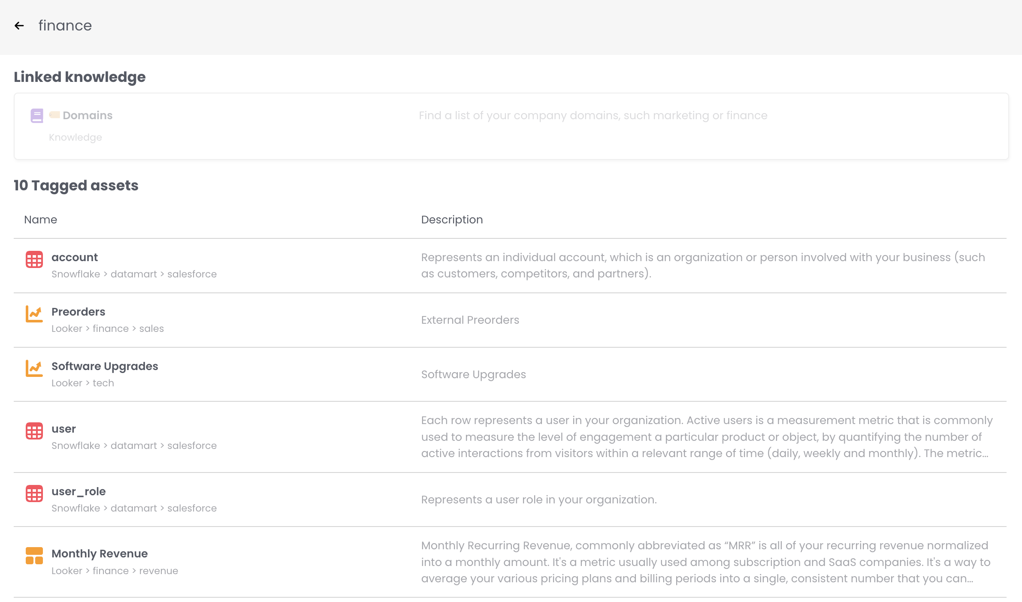Click the Monthly Revenue dashboard icon
The image size is (1022, 602).
point(34,556)
